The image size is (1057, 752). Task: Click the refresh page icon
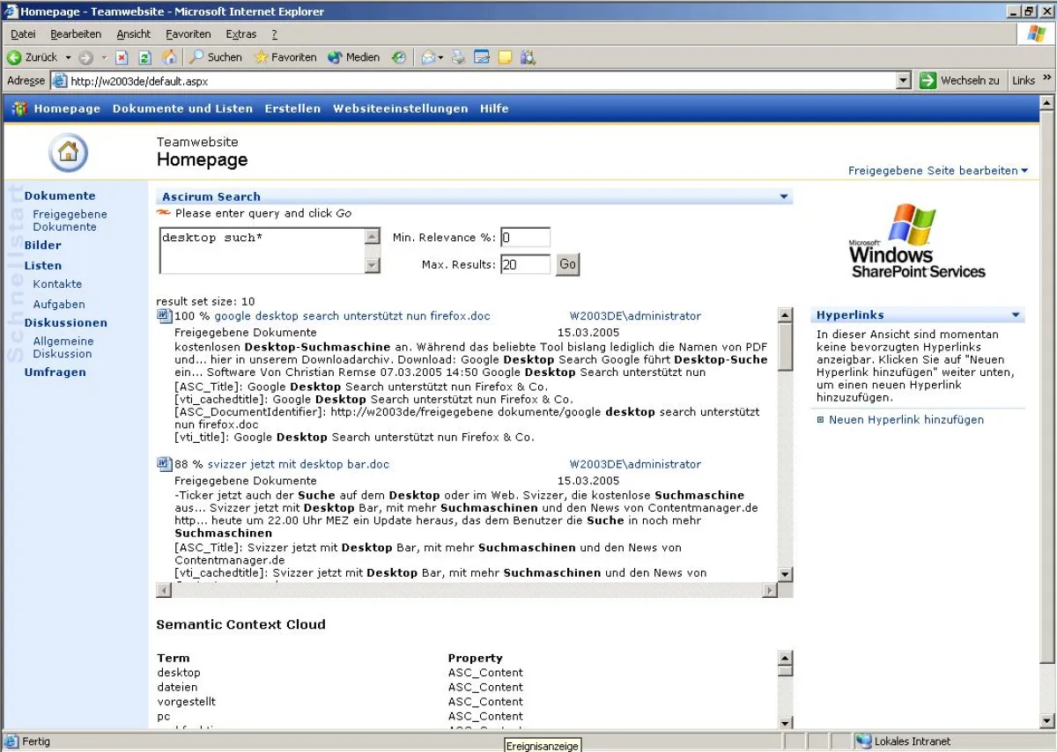click(143, 57)
